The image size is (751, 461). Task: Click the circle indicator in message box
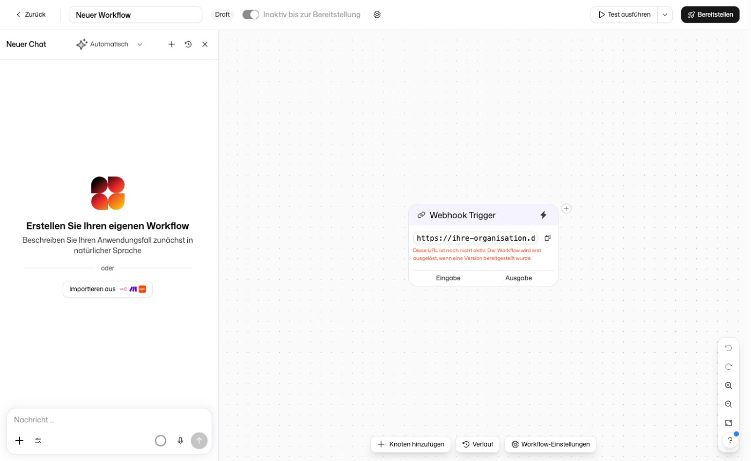click(x=160, y=441)
